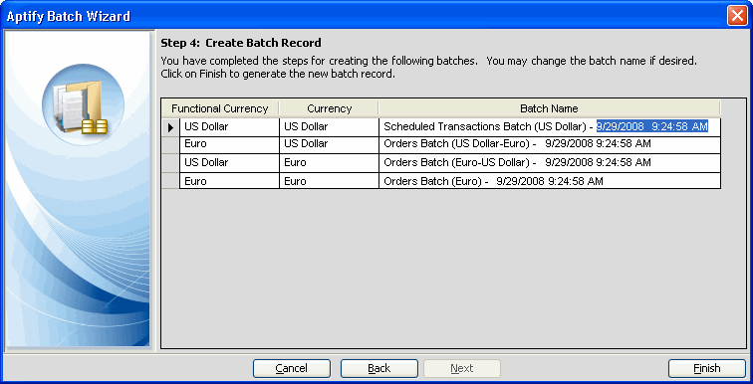Select row header of Orders Batch (Euro) row
The height and width of the screenshot is (384, 753).
pyautogui.click(x=170, y=181)
